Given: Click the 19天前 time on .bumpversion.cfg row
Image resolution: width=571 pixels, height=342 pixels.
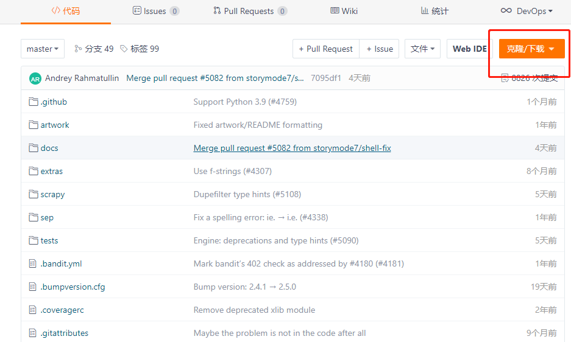Looking at the screenshot, I should pyautogui.click(x=544, y=287).
